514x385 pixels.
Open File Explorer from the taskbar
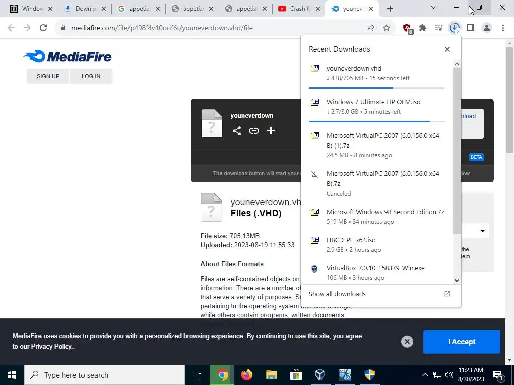272,375
